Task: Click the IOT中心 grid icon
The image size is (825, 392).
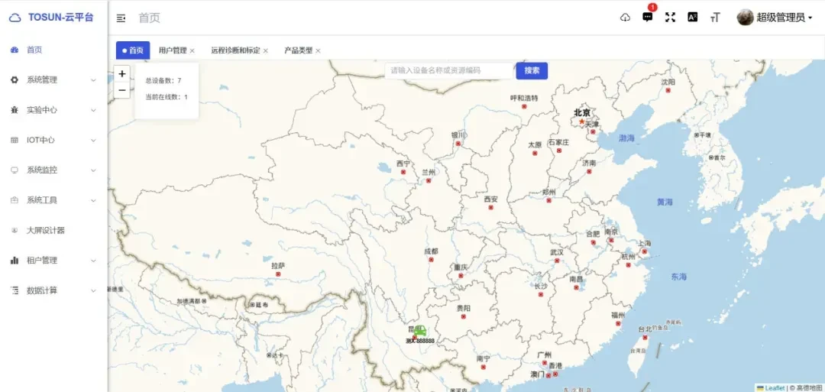Action: click(x=15, y=140)
